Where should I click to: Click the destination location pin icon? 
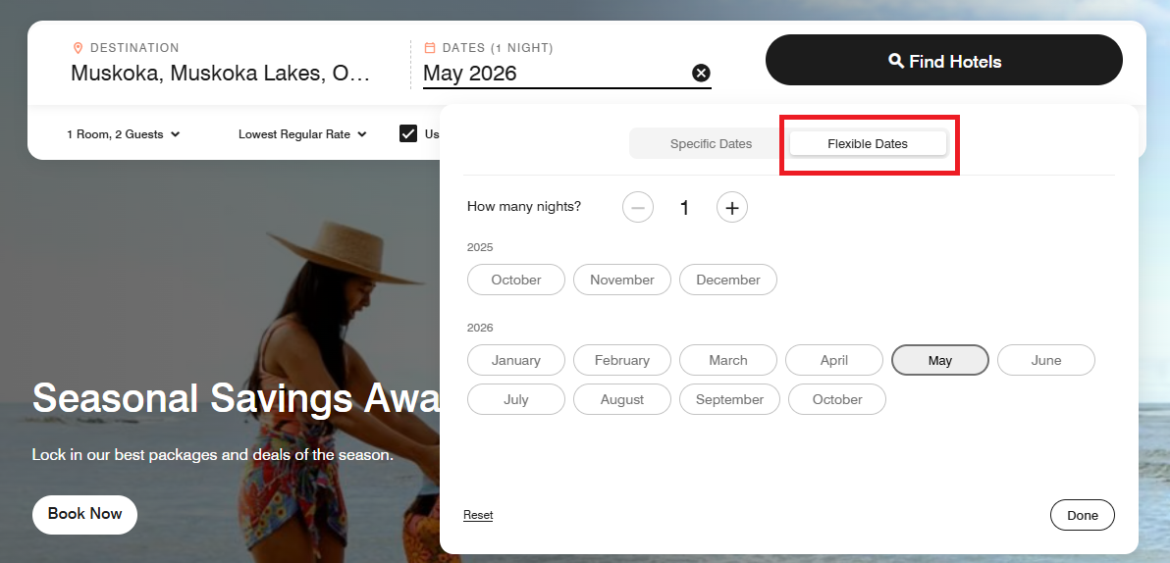click(79, 48)
